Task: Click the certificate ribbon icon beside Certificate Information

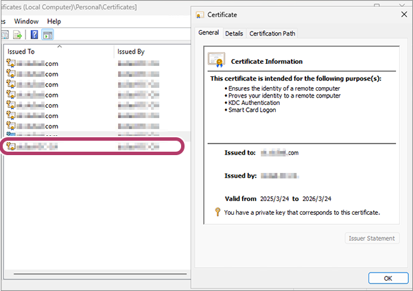Action: [x=217, y=60]
